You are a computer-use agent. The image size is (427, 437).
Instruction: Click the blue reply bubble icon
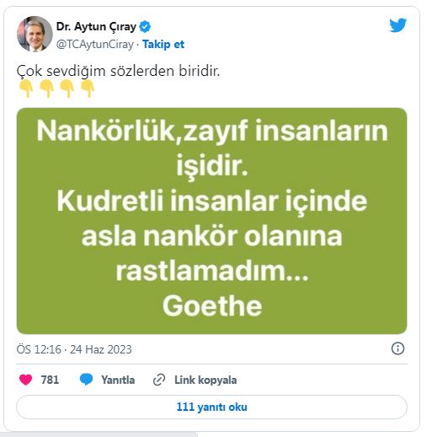[x=86, y=380]
